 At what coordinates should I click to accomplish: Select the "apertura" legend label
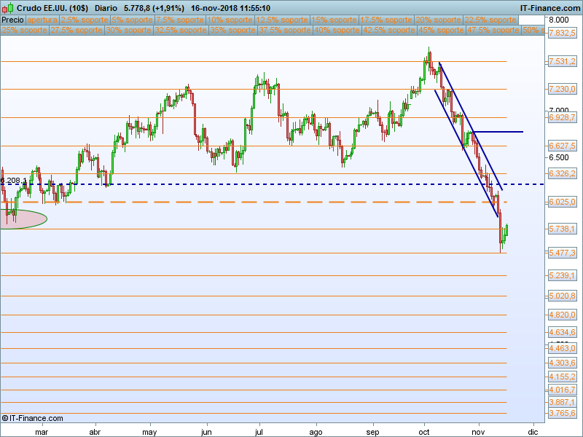[x=42, y=20]
